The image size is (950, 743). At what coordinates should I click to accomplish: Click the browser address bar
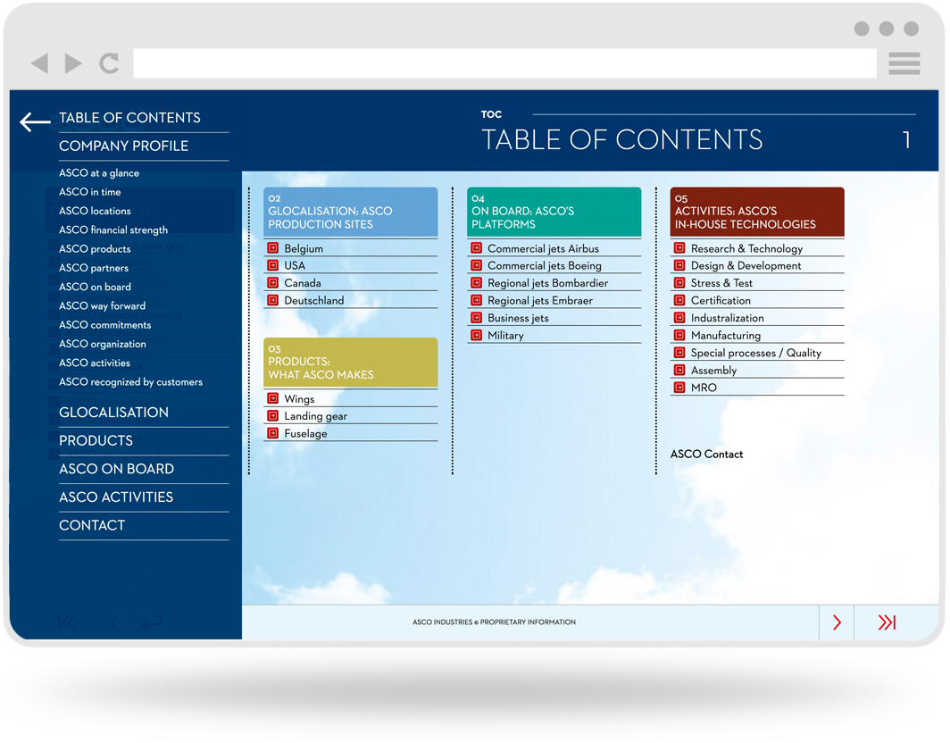504,63
